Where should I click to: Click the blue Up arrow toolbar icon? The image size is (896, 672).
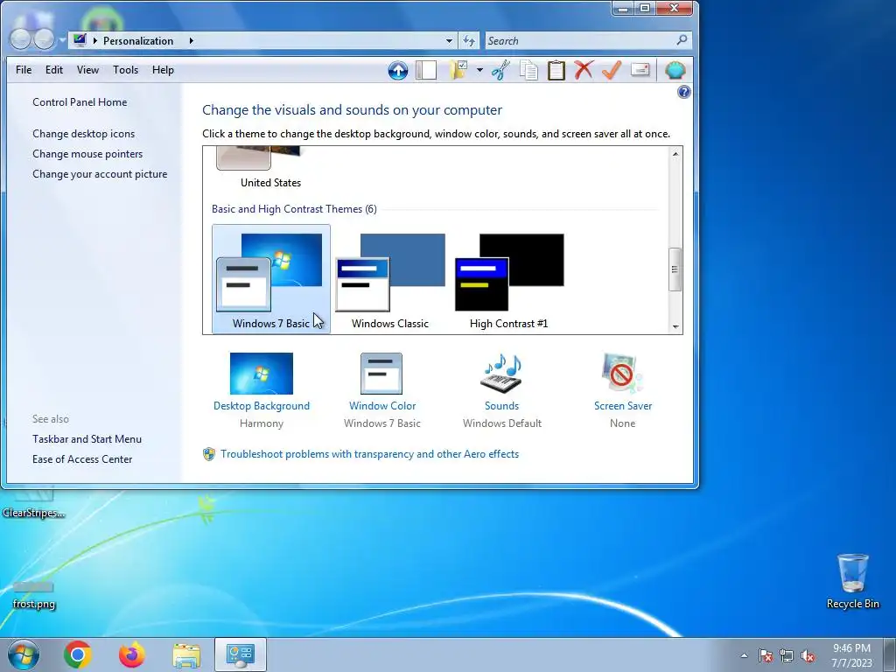398,70
